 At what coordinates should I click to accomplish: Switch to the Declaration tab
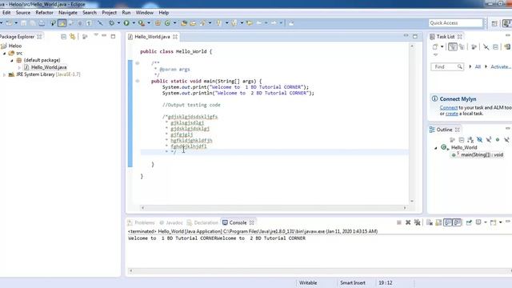(202, 222)
